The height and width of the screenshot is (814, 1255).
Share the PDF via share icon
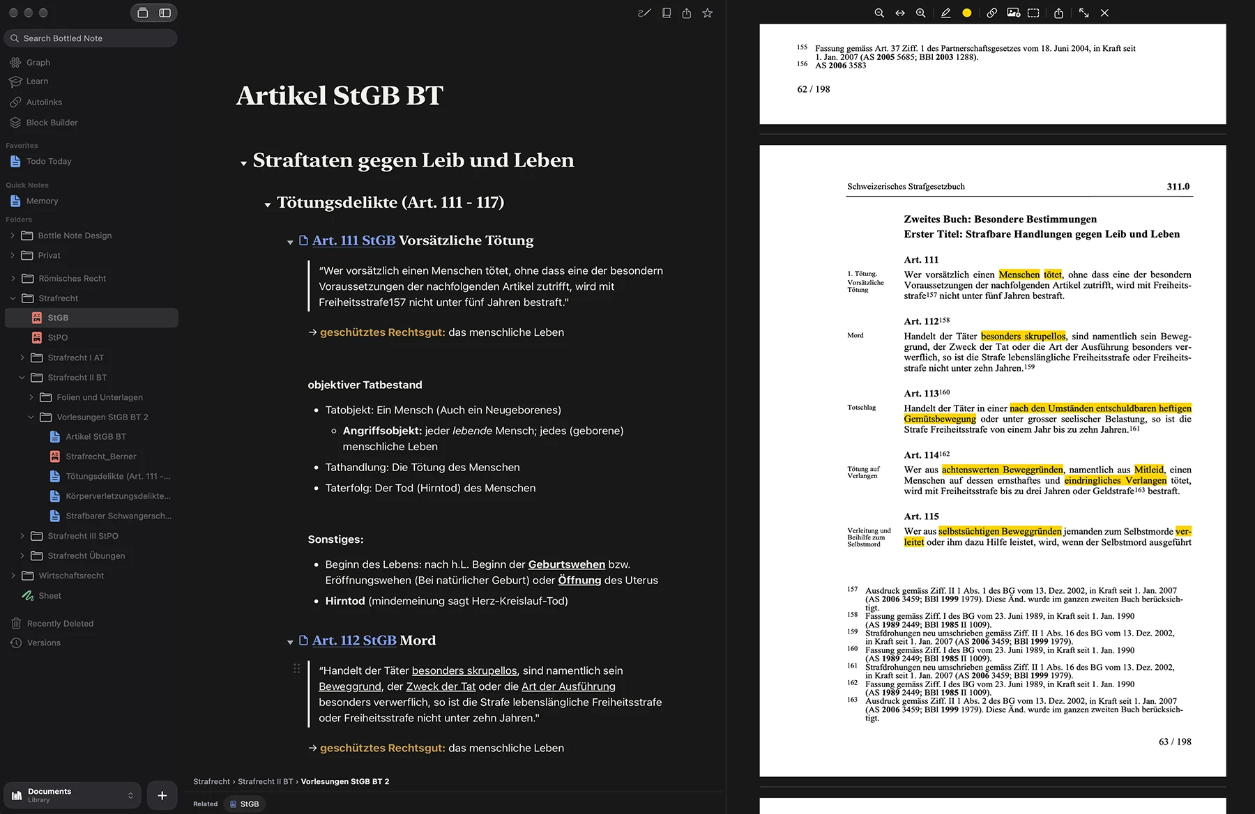1058,13
